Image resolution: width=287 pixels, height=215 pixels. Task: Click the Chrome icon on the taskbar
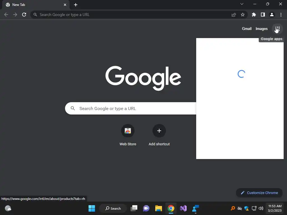[x=171, y=208]
